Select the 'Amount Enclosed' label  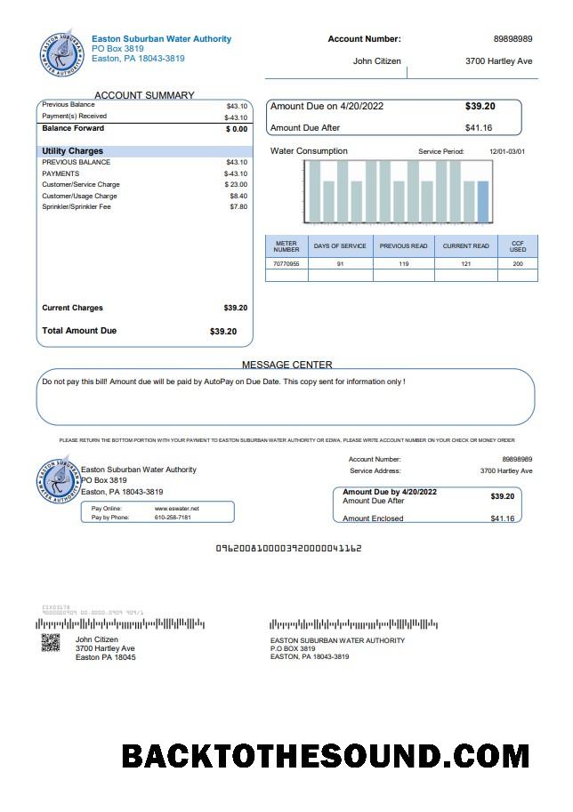tap(373, 519)
